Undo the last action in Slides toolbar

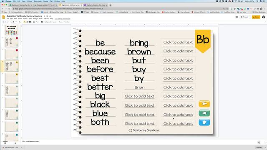point(8,22)
